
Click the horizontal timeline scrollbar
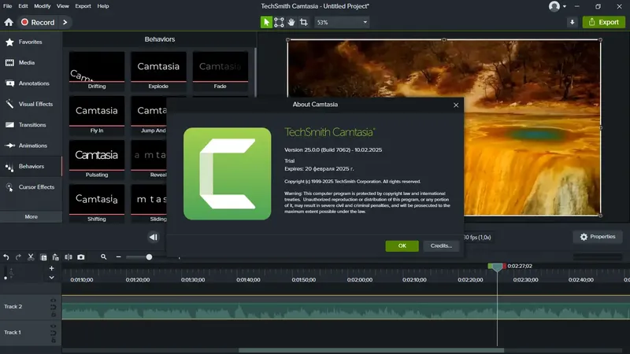[371, 350]
